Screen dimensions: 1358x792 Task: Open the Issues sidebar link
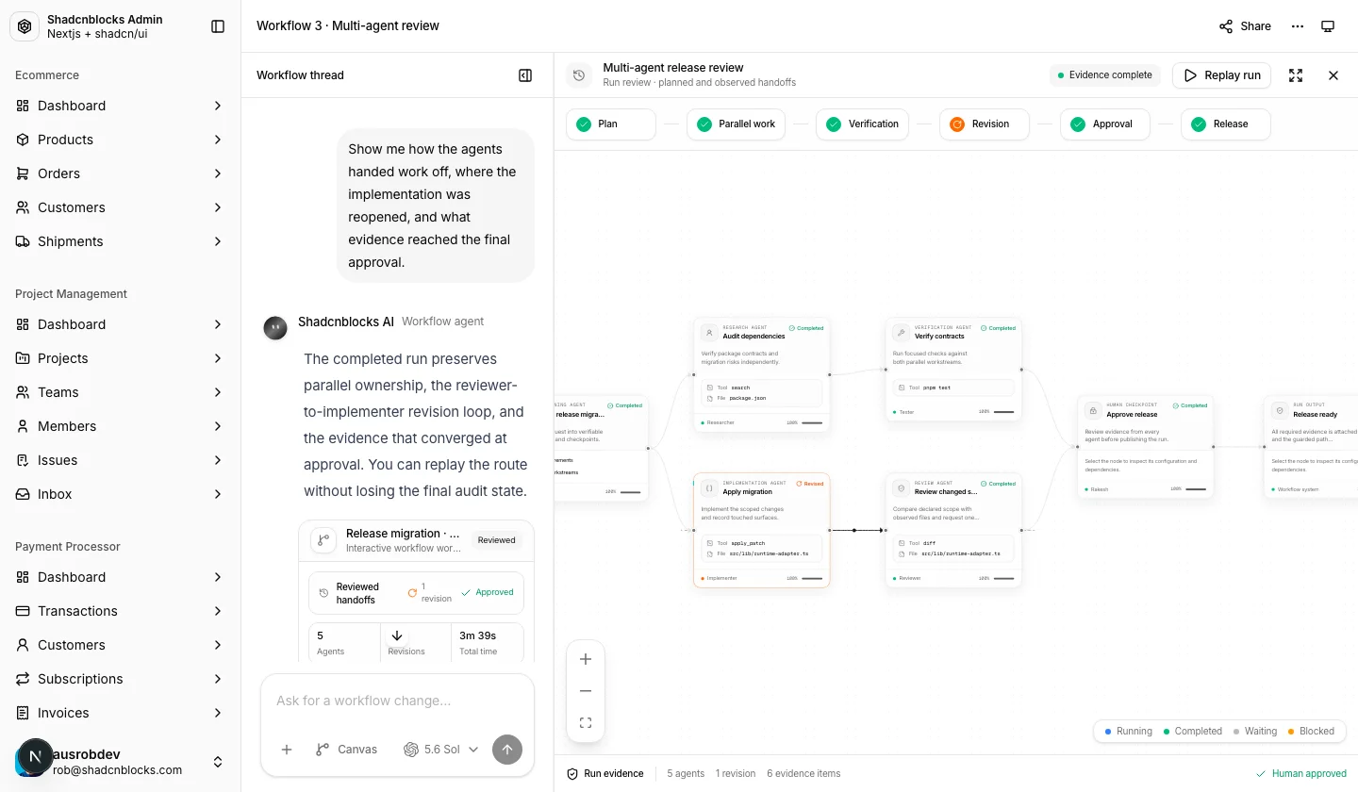pos(120,460)
